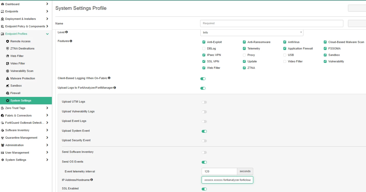
Task: Click the Endpoint Policy & Components icon
Action: click(3, 26)
